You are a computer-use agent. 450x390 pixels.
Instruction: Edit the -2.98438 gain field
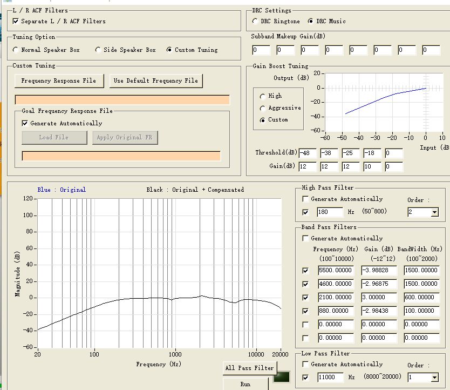pos(379,311)
